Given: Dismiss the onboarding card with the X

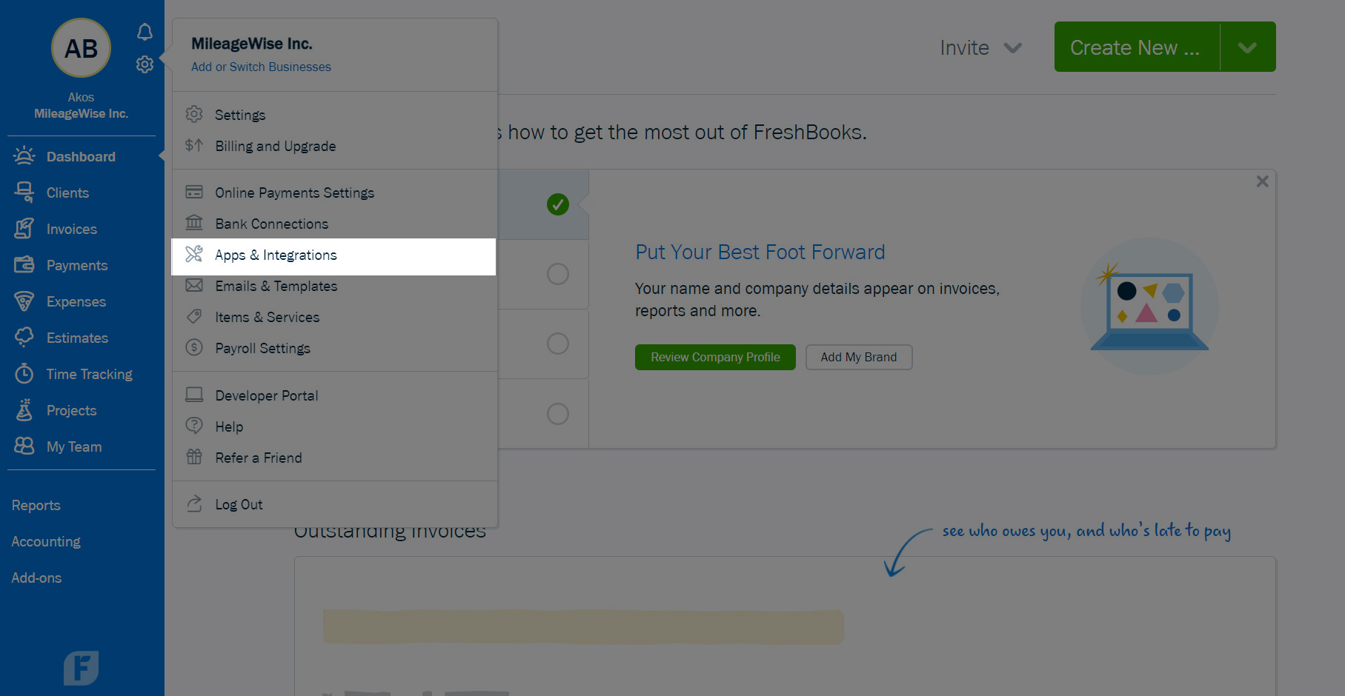Looking at the screenshot, I should pyautogui.click(x=1263, y=181).
